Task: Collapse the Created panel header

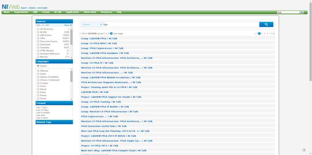Action: click(54, 103)
